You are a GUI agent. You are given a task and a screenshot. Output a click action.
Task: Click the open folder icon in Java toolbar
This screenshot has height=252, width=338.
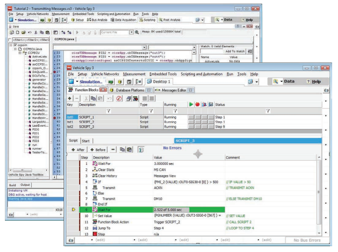pos(23,32)
